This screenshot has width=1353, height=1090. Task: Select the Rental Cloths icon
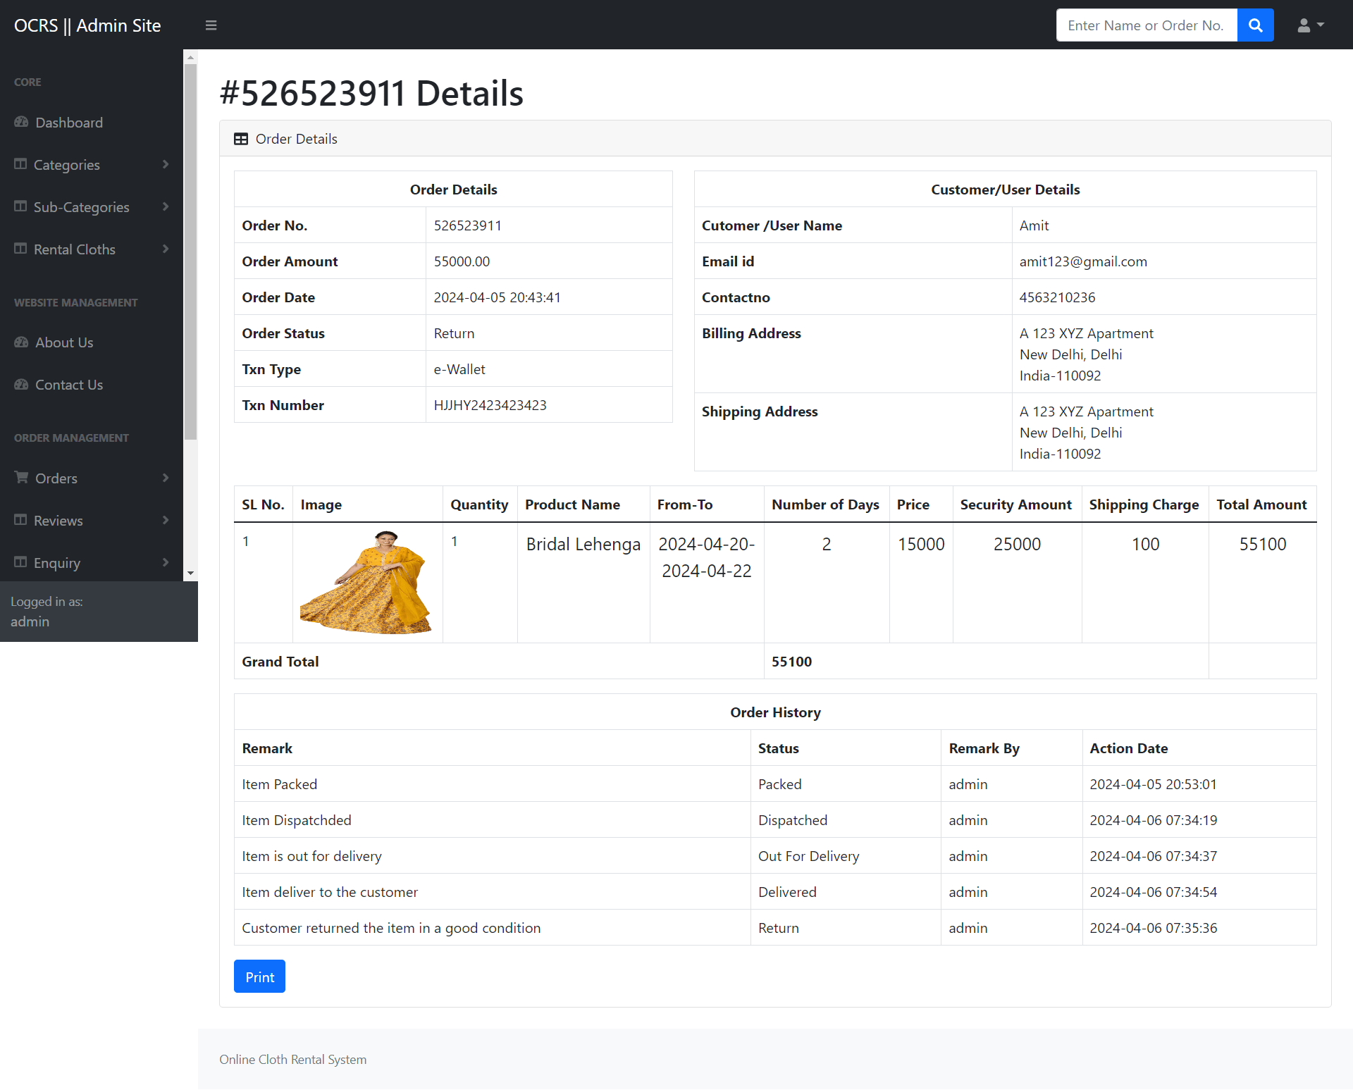(20, 249)
